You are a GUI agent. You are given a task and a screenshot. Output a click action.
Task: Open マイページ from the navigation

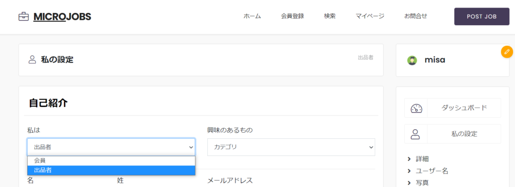pos(370,16)
